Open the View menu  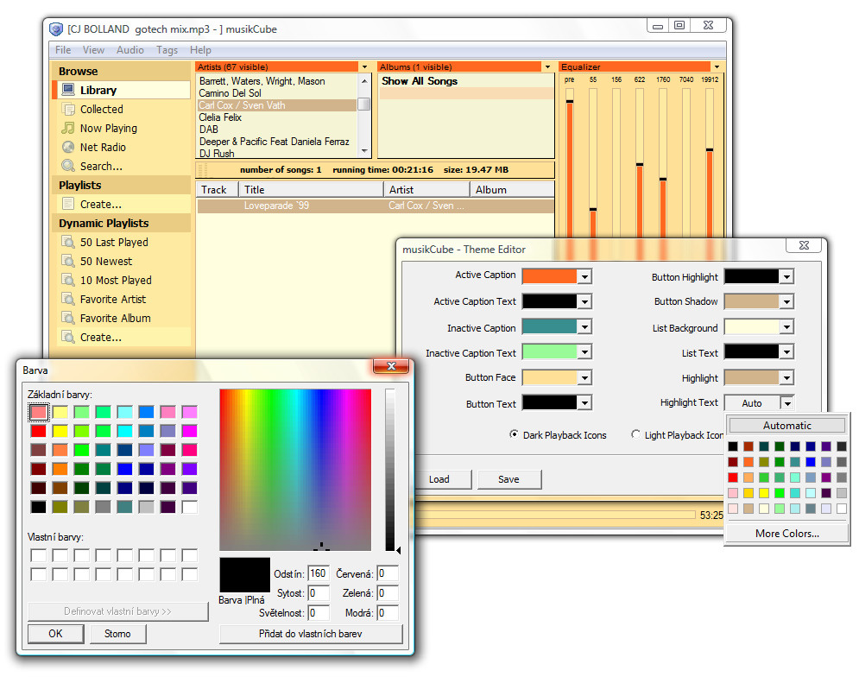coord(94,50)
